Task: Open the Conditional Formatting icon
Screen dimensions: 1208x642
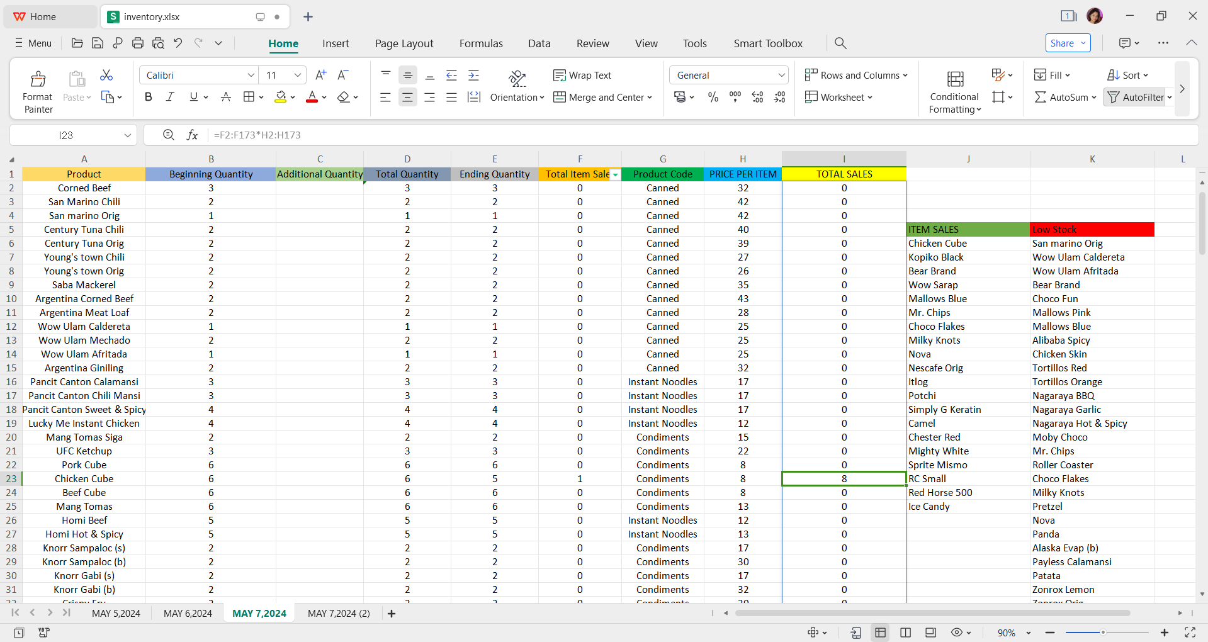Action: [955, 79]
